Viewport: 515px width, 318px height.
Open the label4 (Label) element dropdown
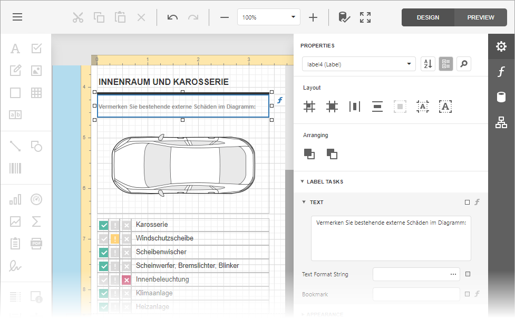(x=358, y=64)
